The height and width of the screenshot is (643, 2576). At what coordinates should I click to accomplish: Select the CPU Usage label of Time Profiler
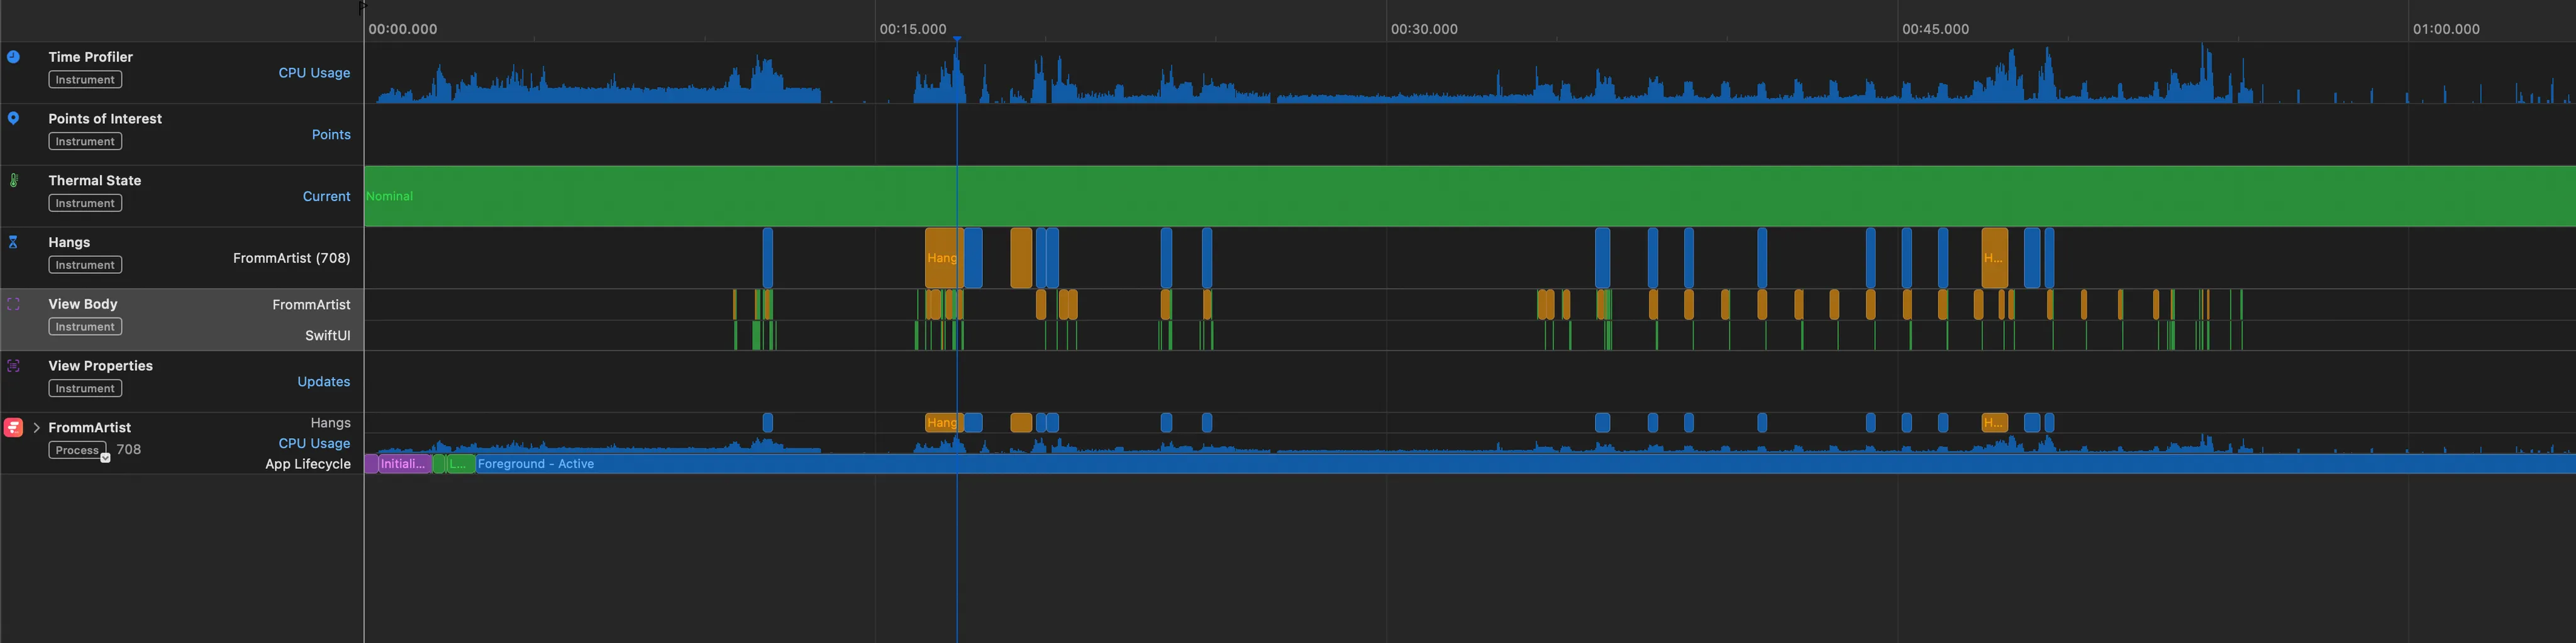pyautogui.click(x=314, y=73)
